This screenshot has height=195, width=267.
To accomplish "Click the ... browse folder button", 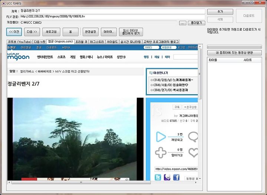I will [x=182, y=23].
